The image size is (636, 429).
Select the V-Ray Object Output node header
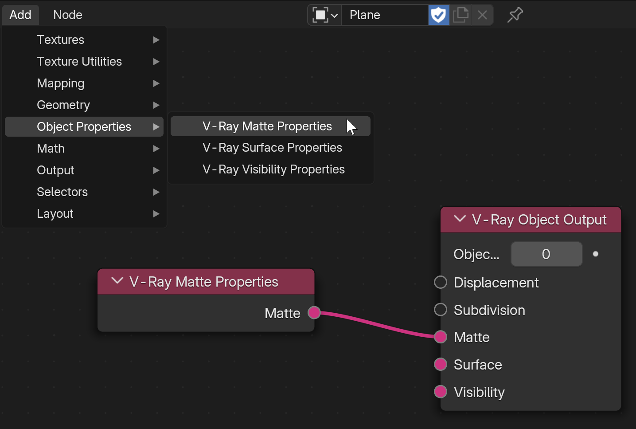[531, 220]
